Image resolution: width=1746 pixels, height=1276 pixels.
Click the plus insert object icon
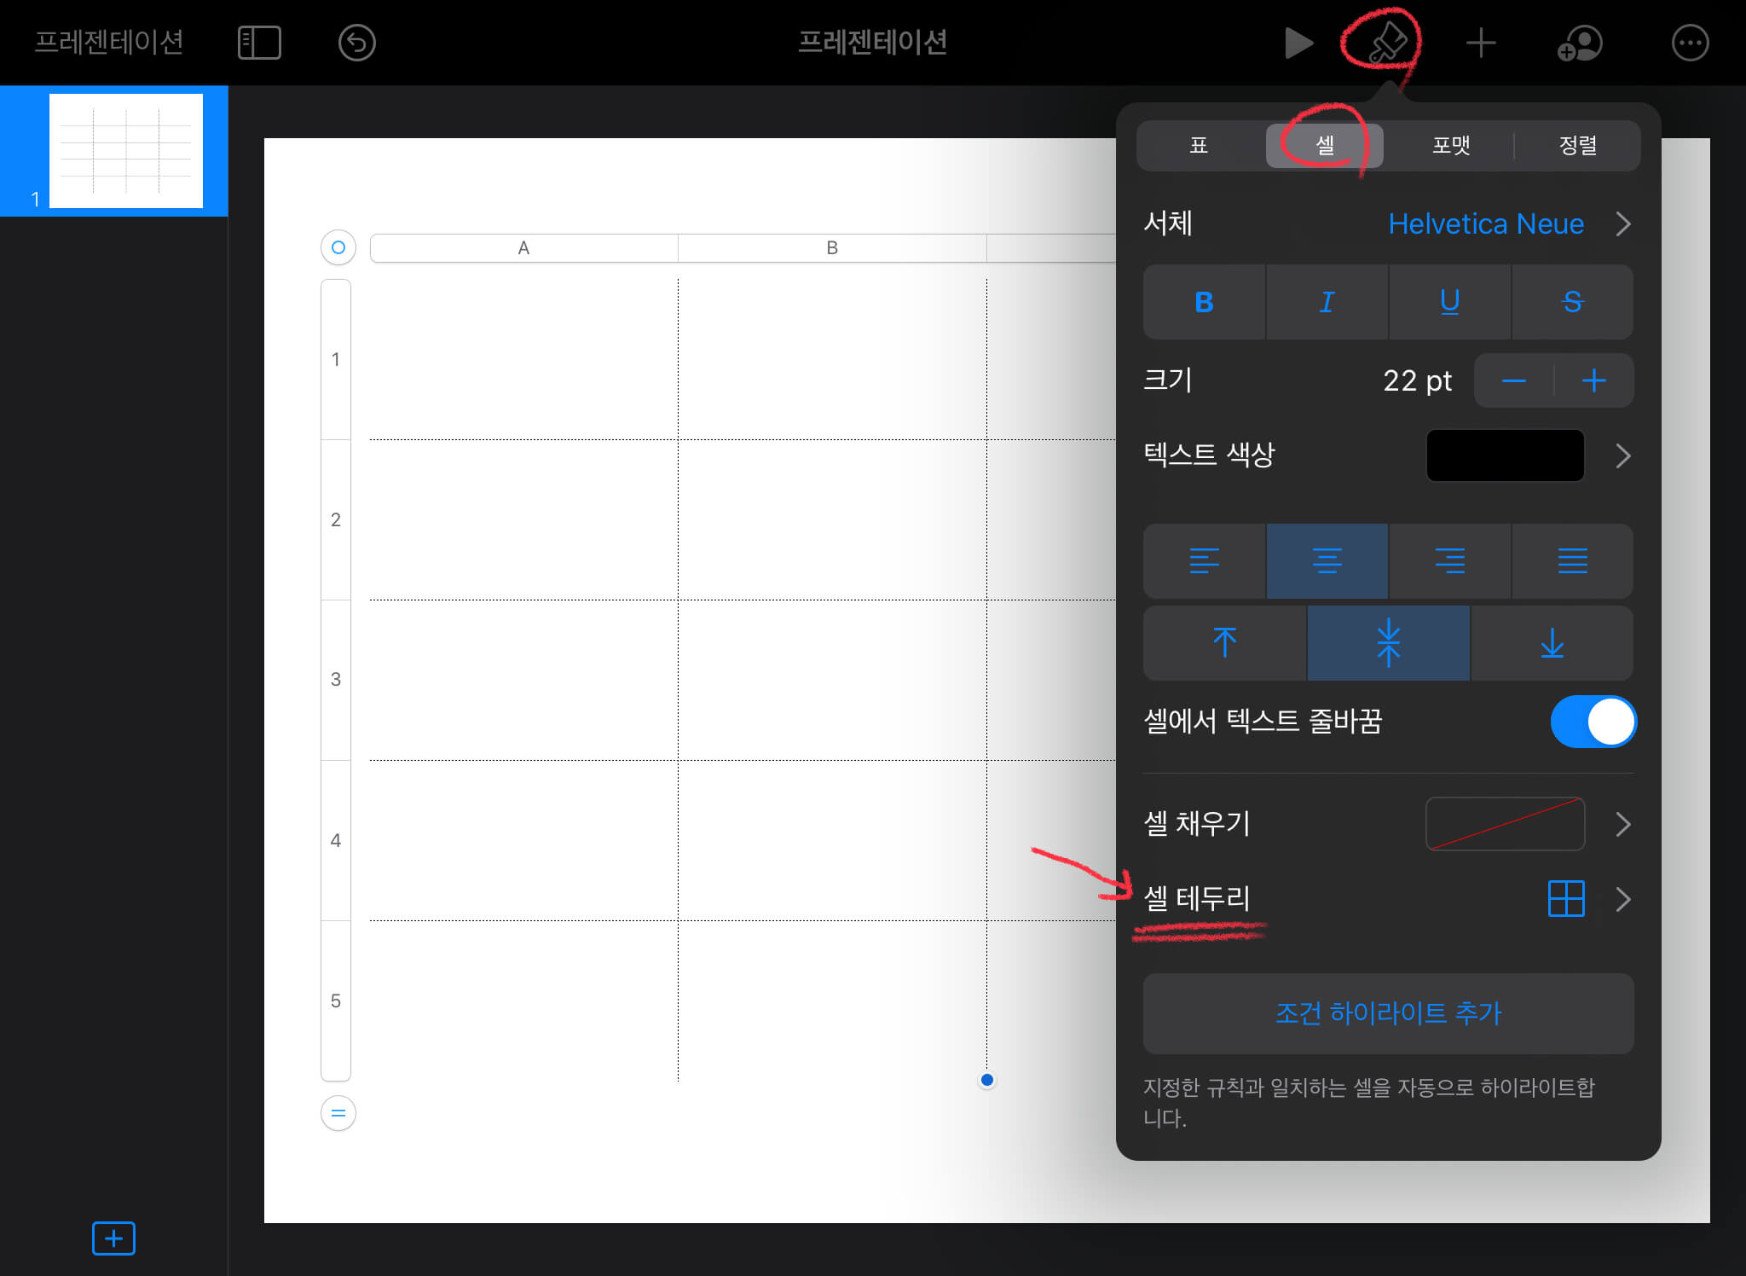pyautogui.click(x=1481, y=43)
